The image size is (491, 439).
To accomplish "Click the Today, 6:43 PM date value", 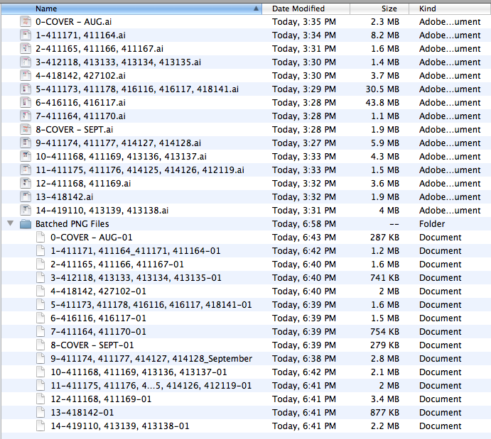I will (x=303, y=237).
